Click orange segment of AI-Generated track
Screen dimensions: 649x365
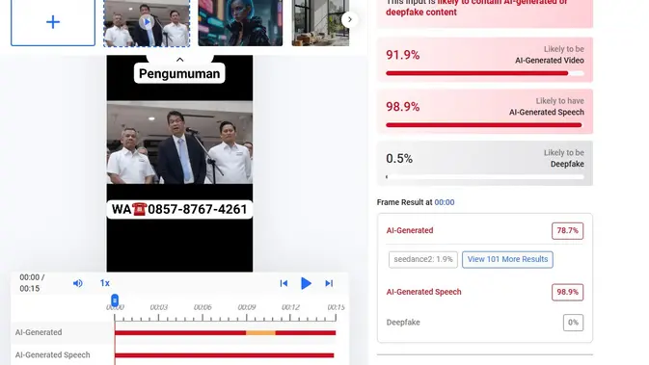click(x=260, y=333)
